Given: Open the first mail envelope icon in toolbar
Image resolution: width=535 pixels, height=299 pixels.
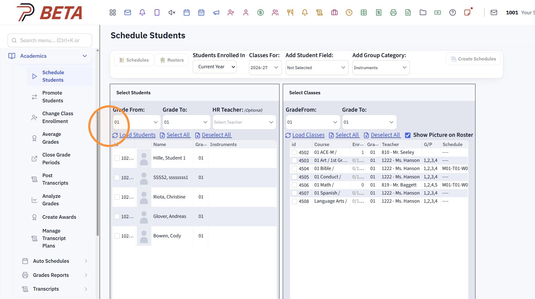Looking at the screenshot, I should pos(128,13).
